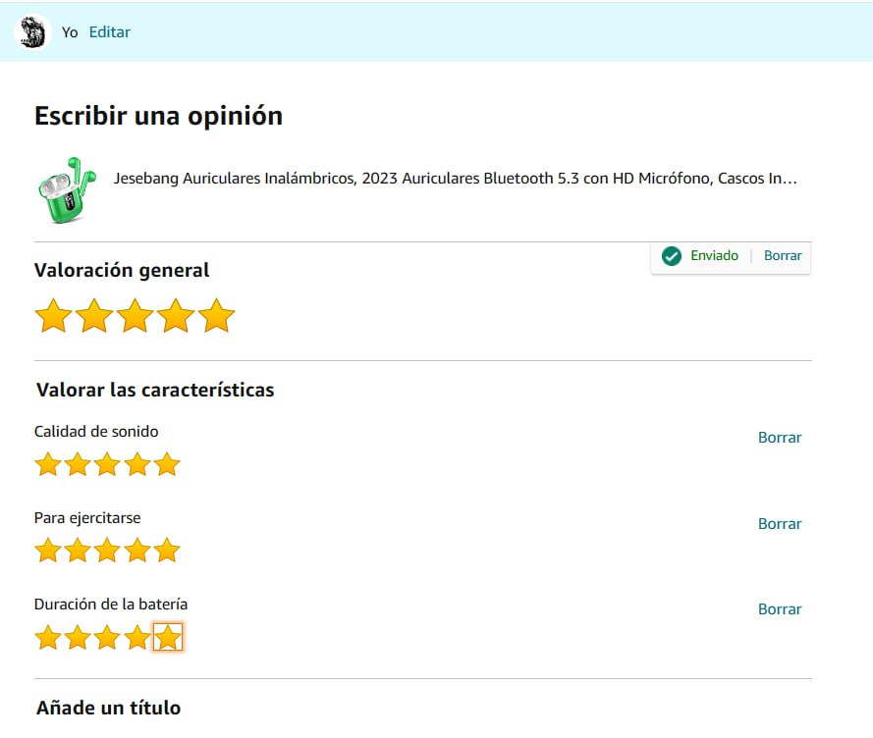The image size is (873, 738).
Task: Click the Valorar las características heading
Action: click(155, 390)
